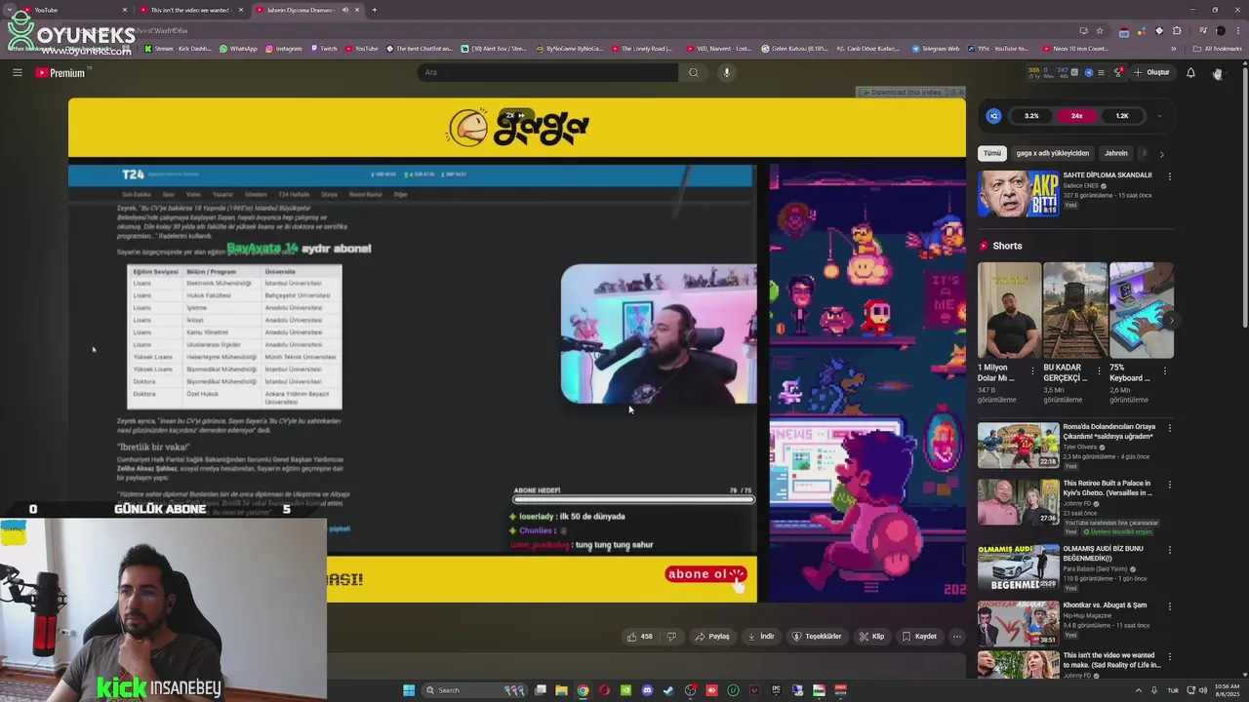
Task: Open 'Khontkar vs. Abugat & Şam' video
Action: [x=1019, y=623]
